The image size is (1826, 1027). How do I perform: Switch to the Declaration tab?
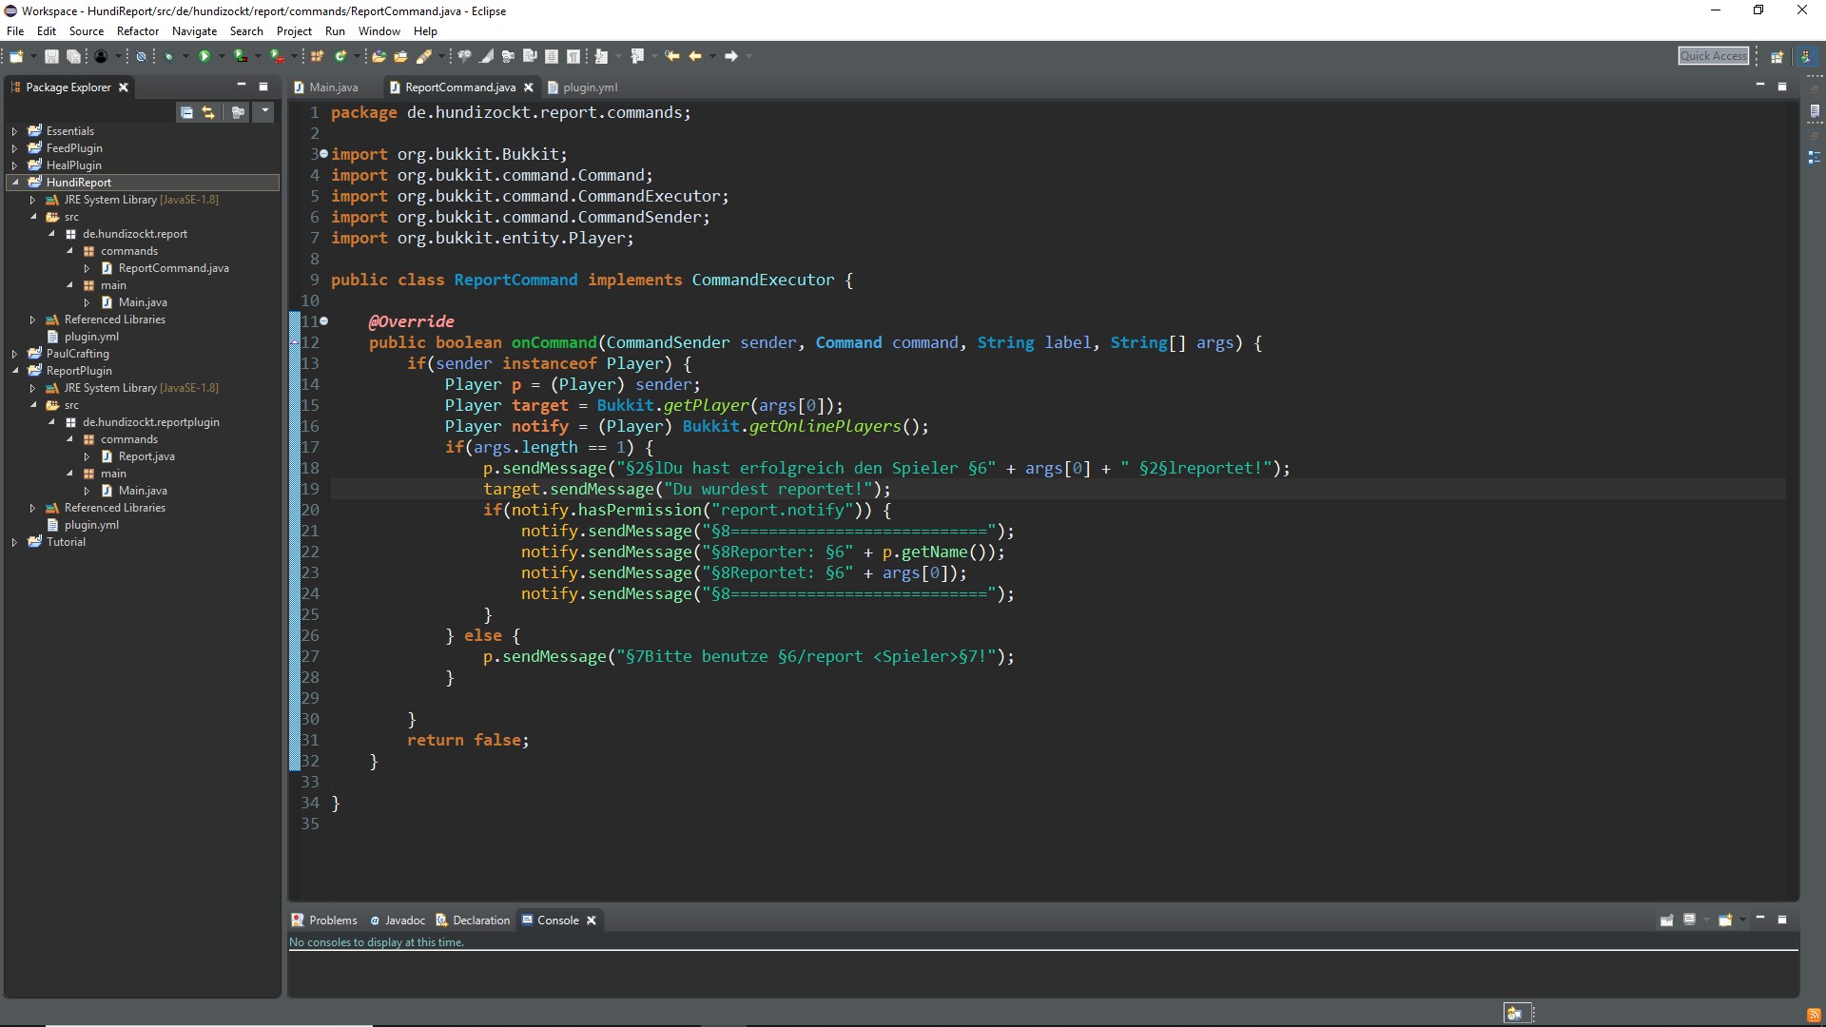click(x=473, y=920)
